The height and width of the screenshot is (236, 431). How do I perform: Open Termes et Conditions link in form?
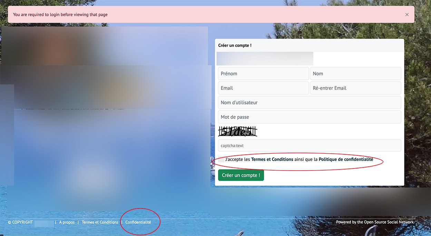tap(272, 160)
